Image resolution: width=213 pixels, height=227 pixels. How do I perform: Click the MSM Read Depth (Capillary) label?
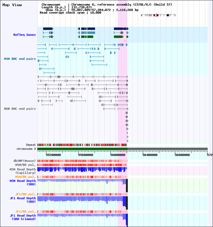pos(23,171)
